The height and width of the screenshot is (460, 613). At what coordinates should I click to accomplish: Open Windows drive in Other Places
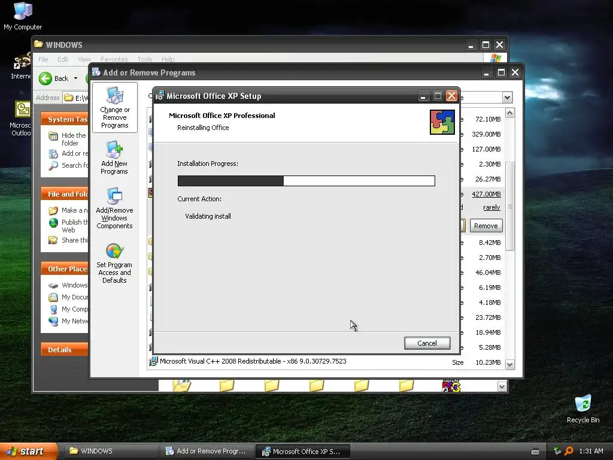click(x=68, y=285)
